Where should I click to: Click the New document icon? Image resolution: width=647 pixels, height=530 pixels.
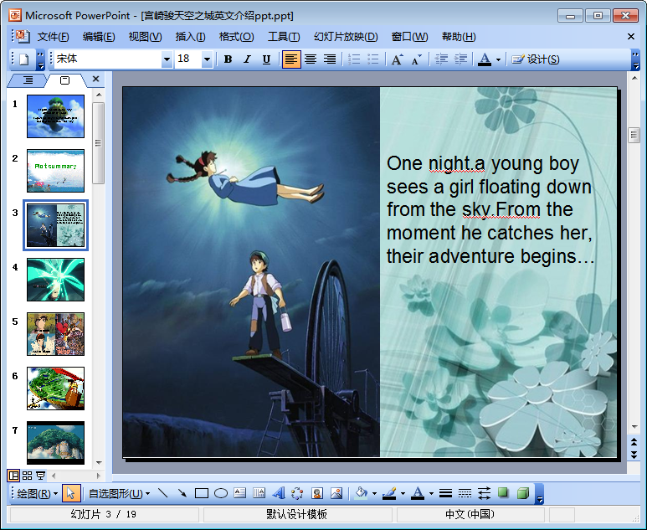pyautogui.click(x=24, y=59)
